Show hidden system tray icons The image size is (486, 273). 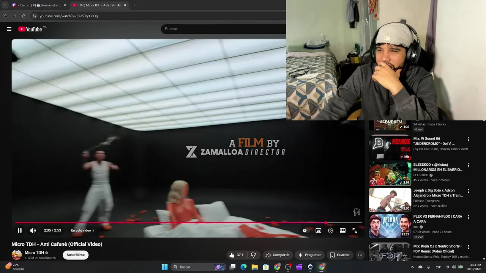412,267
